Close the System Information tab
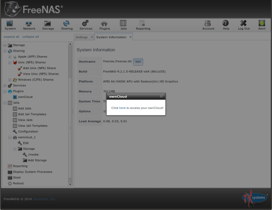The width and height of the screenshot is (272, 210). (130, 37)
